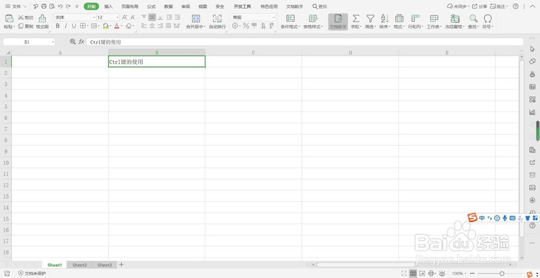This screenshot has width=540, height=278.
Task: Toggle Bold formatting
Action: point(58,26)
